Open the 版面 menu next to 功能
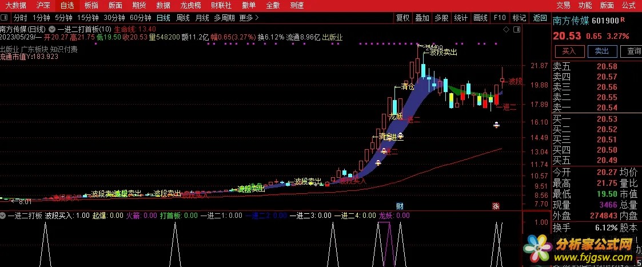Image resolution: width=642 pixels, height=267 pixels. click(607, 5)
